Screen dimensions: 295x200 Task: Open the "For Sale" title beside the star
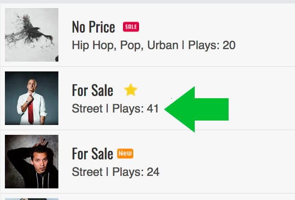point(92,91)
